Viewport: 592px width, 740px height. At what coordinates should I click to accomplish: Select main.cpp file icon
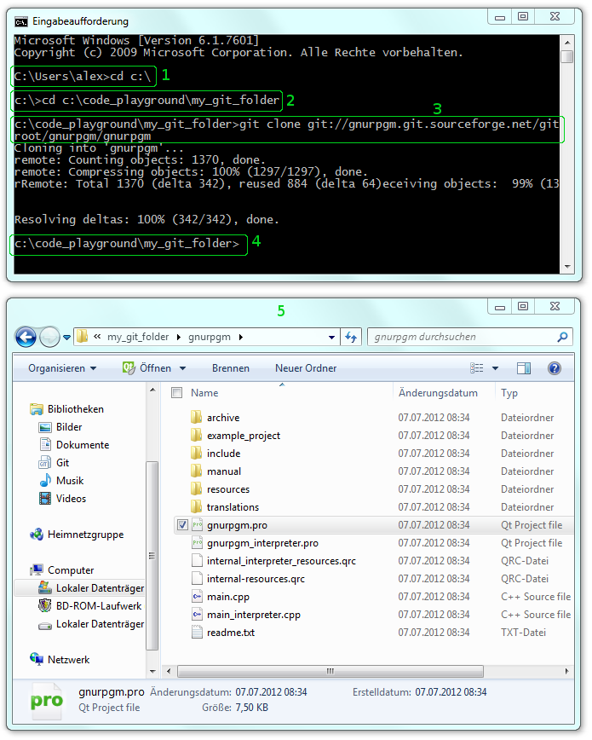point(196,597)
